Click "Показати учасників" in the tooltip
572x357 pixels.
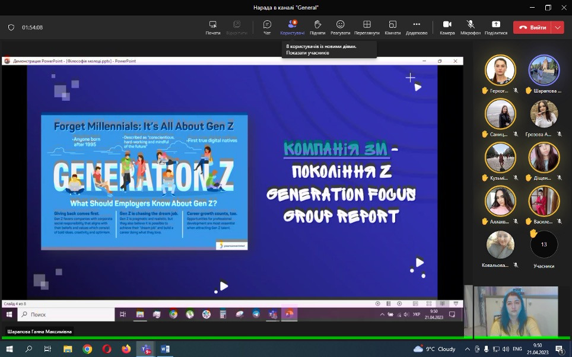point(307,53)
